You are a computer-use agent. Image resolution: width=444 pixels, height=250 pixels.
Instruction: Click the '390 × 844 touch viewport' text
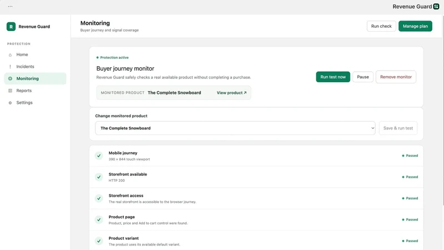coord(129,159)
